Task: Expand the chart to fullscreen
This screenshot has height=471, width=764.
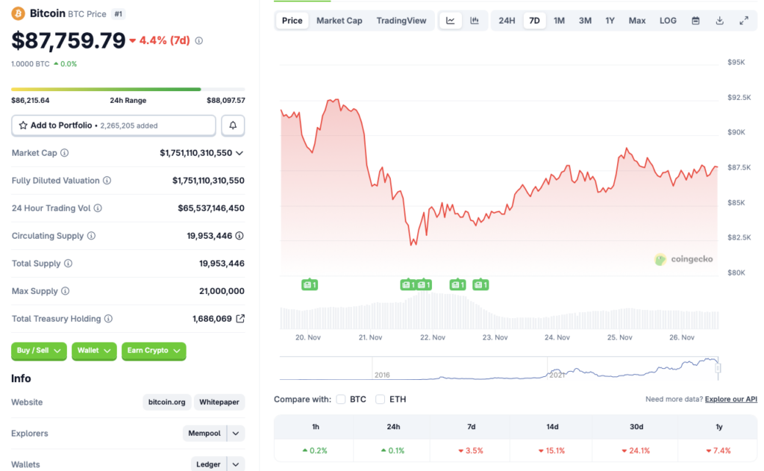Action: coord(743,20)
